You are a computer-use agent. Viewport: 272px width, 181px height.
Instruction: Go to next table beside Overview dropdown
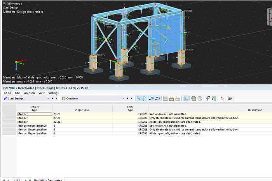(x=131, y=99)
